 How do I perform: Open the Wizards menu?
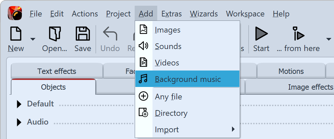204,14
